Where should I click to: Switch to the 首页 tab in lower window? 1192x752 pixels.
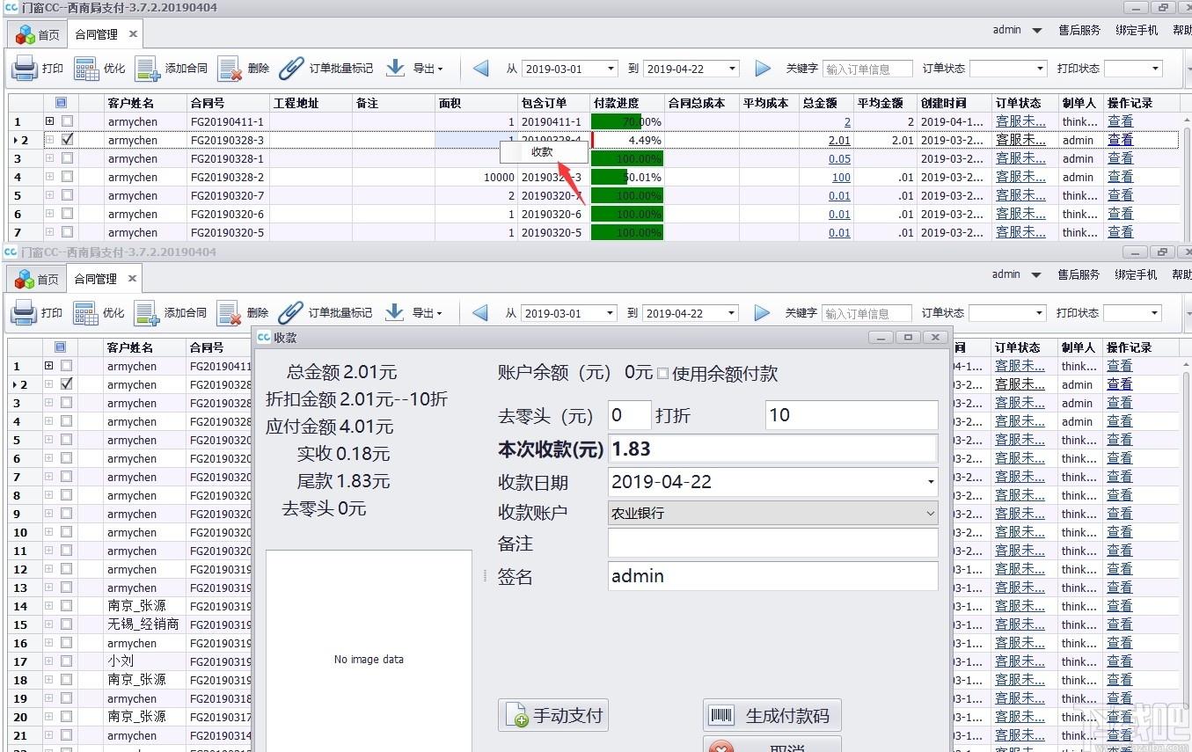coord(38,280)
